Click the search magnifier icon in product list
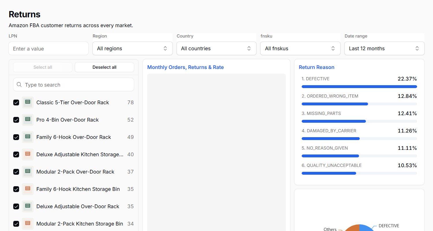This screenshot has height=231, width=433. (x=19, y=85)
